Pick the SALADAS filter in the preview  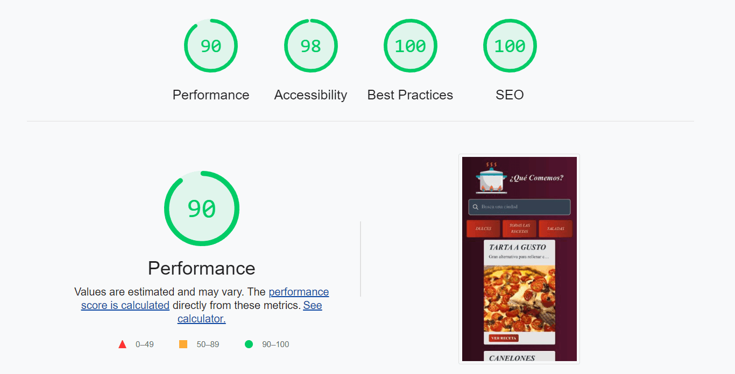tap(555, 229)
